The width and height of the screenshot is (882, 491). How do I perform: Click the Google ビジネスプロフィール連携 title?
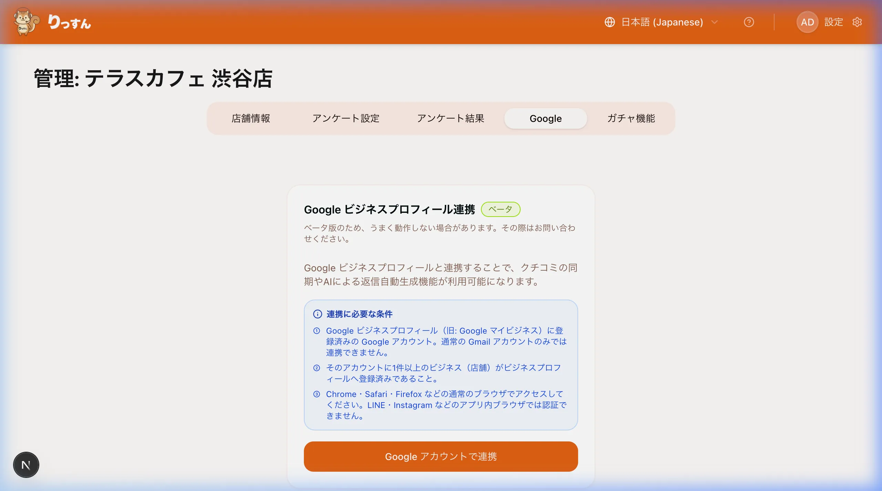tap(389, 209)
